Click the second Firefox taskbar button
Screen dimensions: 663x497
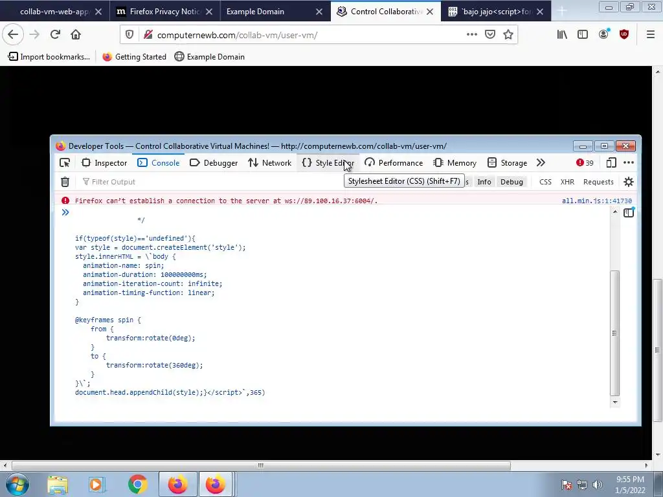[216, 485]
